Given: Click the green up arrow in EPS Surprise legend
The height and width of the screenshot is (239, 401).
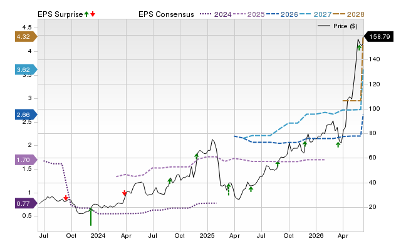Looking at the screenshot, I should (86, 14).
